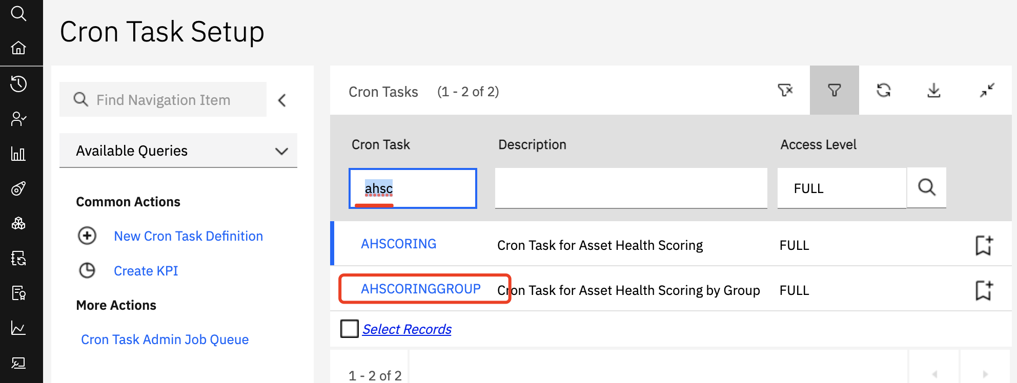Focus the Find Navigation Item search box

click(x=163, y=99)
